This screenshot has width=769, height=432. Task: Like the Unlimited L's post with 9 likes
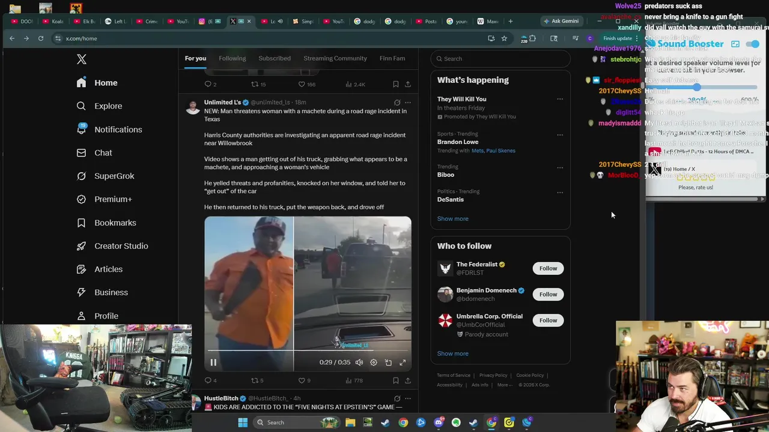305,380
